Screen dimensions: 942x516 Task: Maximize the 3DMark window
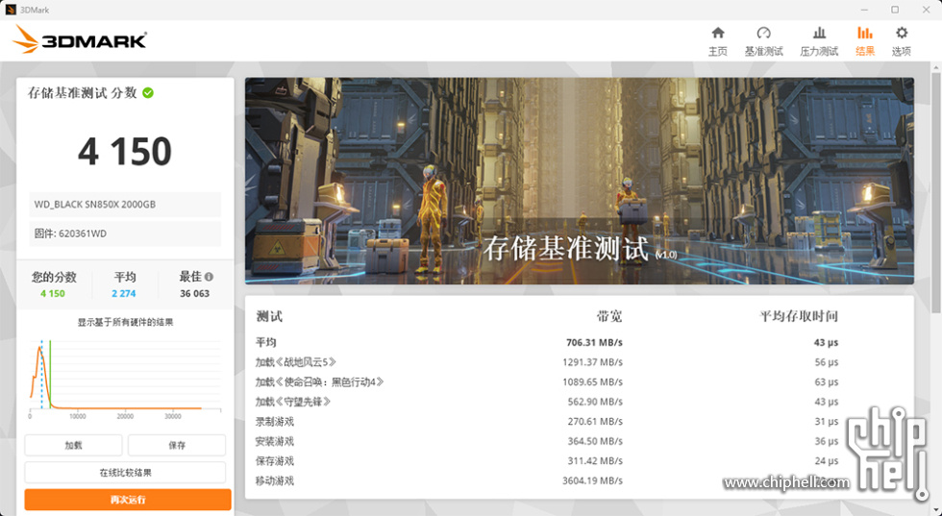coord(894,10)
